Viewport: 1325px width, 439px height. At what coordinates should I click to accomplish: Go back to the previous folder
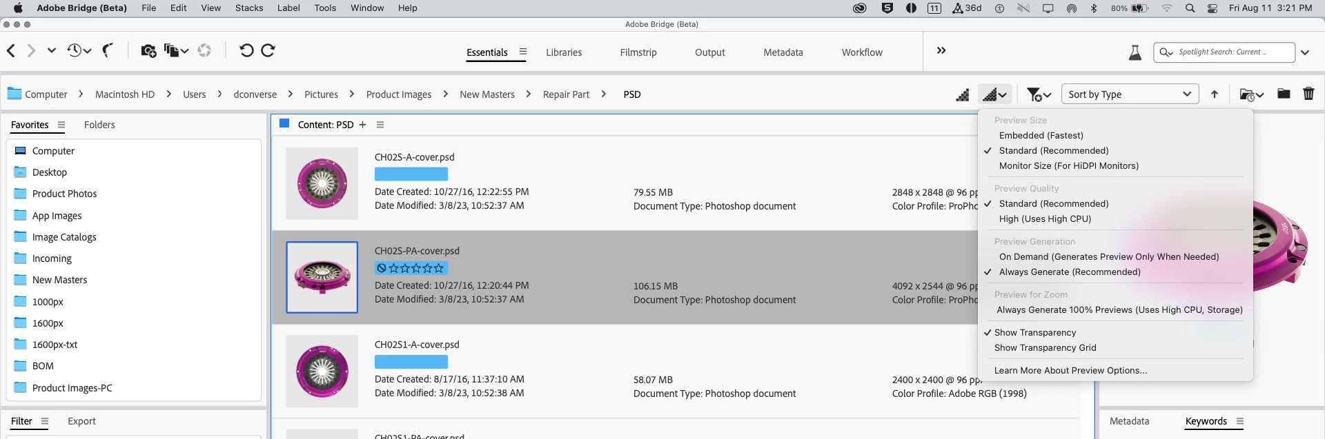pyautogui.click(x=10, y=50)
